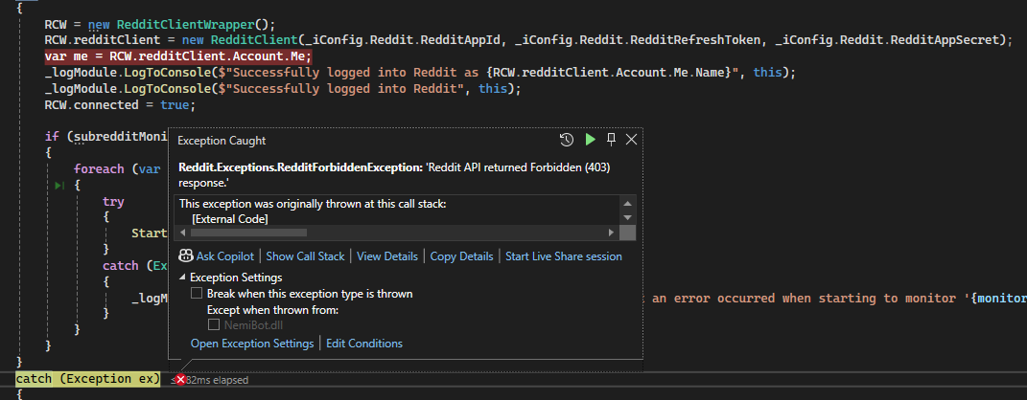
Task: Open Exception Settings link
Action: pos(252,344)
